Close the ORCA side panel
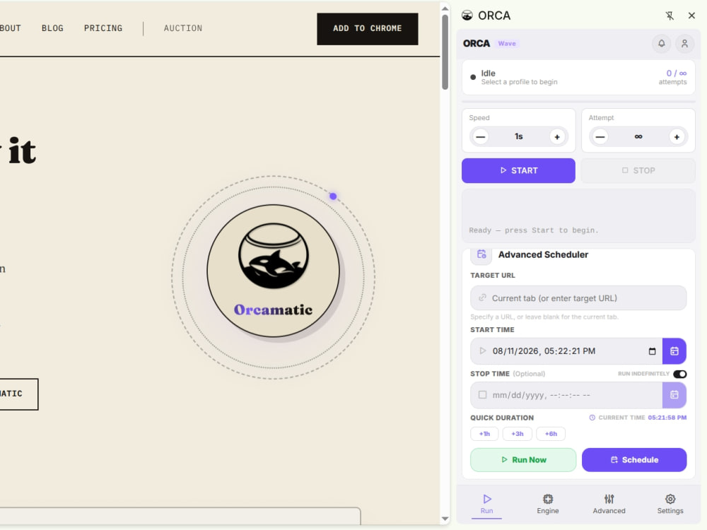Screen dimensions: 707x530 [691, 16]
